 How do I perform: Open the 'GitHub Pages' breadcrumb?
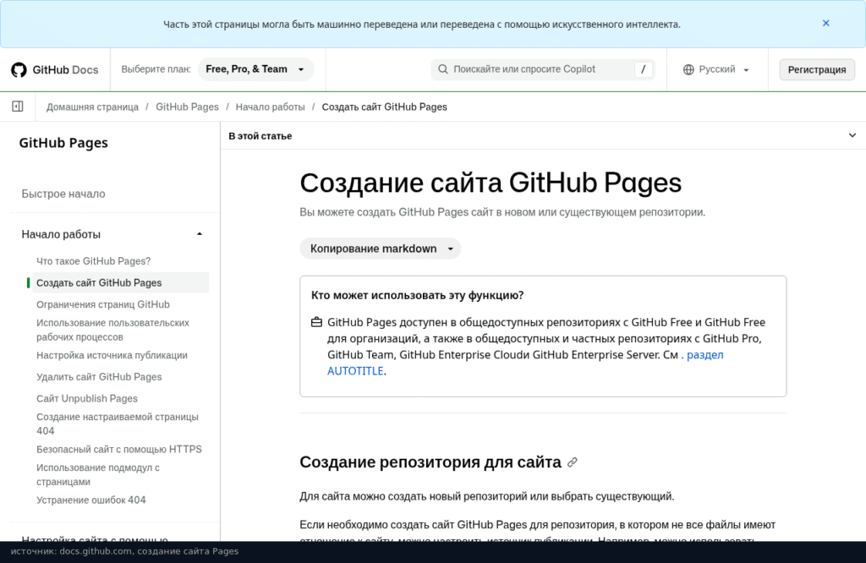pyautogui.click(x=187, y=107)
